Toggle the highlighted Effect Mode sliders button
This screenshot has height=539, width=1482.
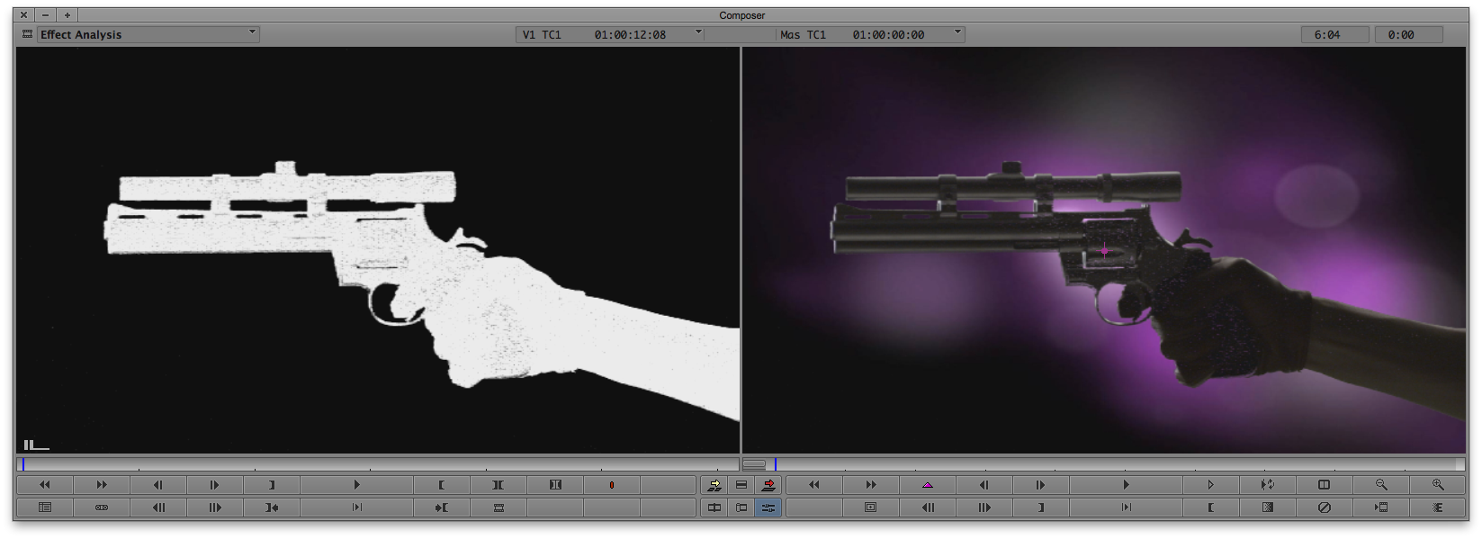768,508
